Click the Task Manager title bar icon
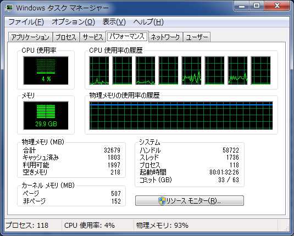The width and height of the screenshot is (294, 236). click(9, 8)
